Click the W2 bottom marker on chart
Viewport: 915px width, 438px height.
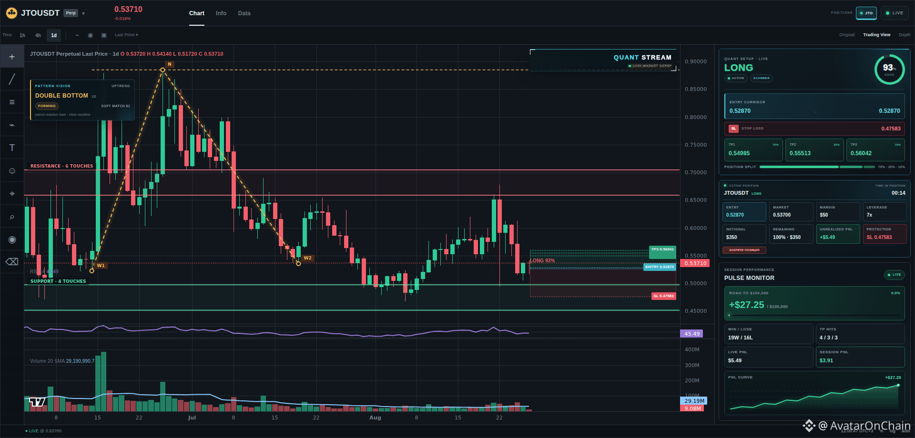[307, 258]
